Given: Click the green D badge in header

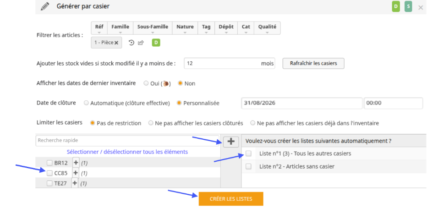Looking at the screenshot, I should point(396,6).
